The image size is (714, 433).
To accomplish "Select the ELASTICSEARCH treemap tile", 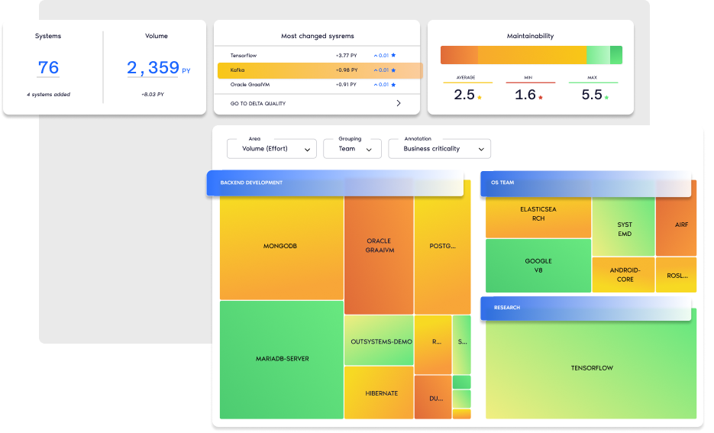I will point(538,217).
